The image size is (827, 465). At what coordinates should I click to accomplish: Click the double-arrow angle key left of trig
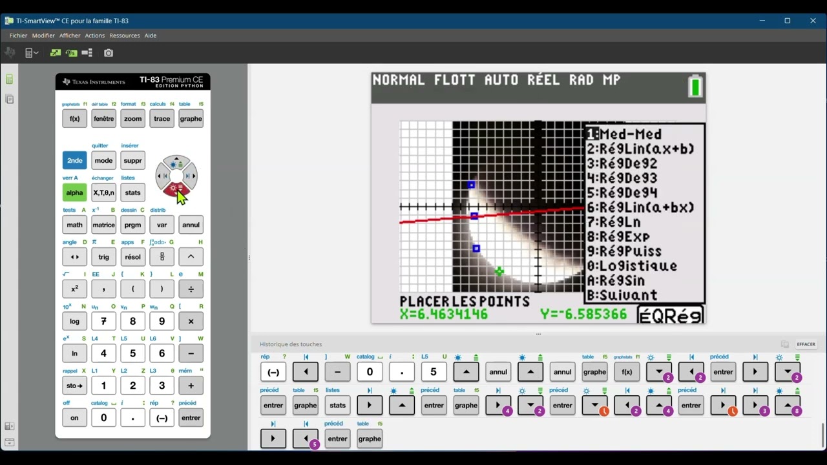pos(74,256)
